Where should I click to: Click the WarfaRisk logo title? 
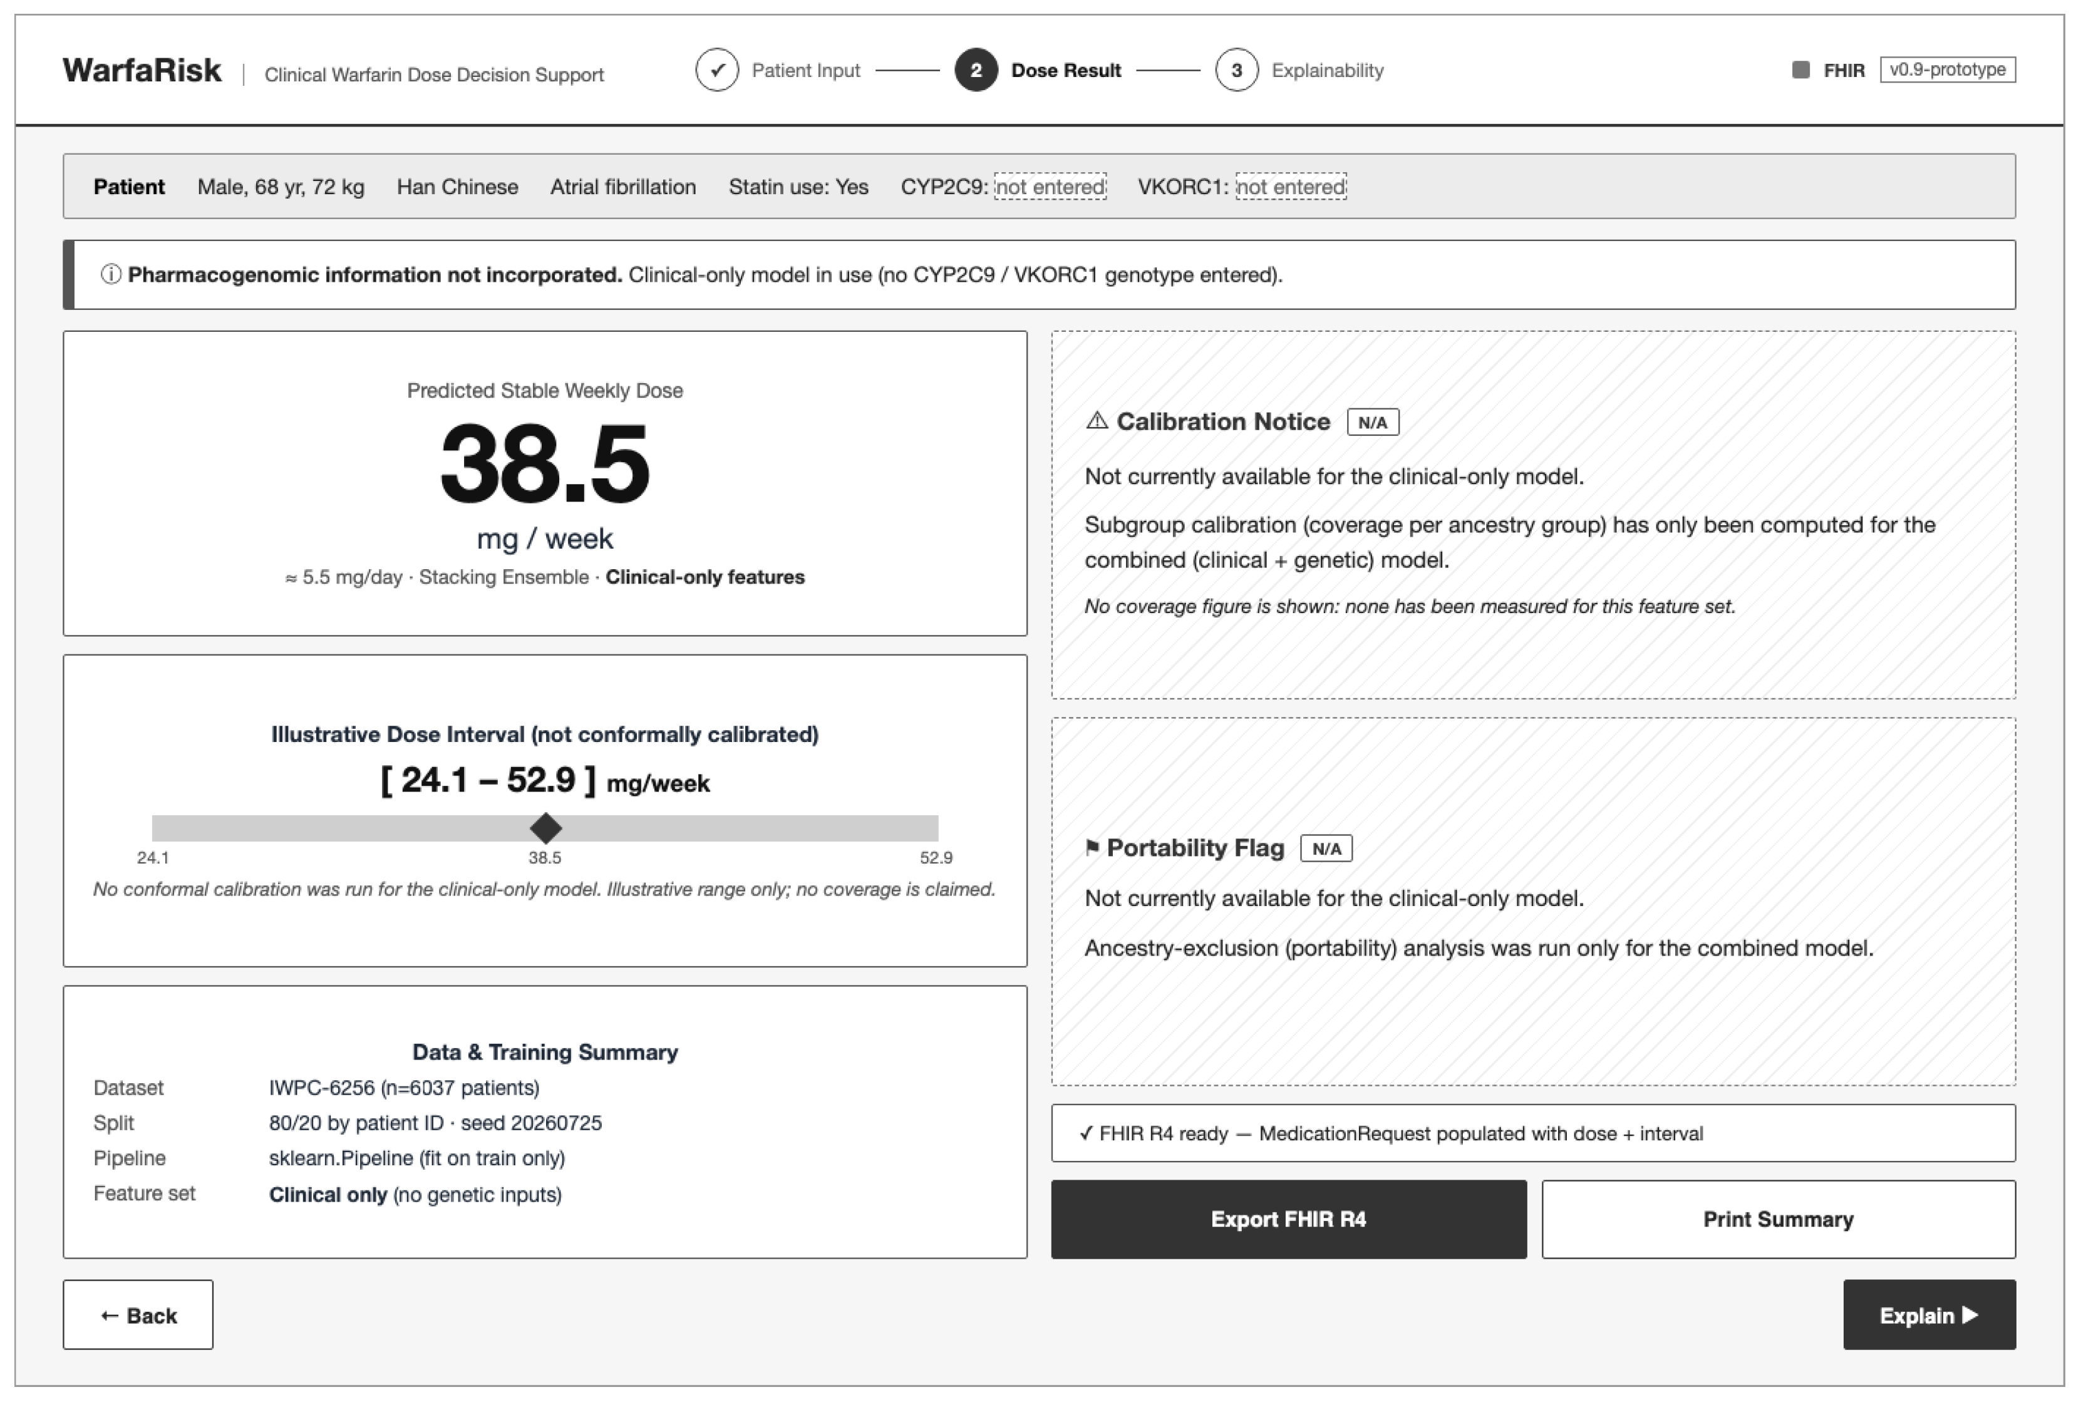(142, 70)
